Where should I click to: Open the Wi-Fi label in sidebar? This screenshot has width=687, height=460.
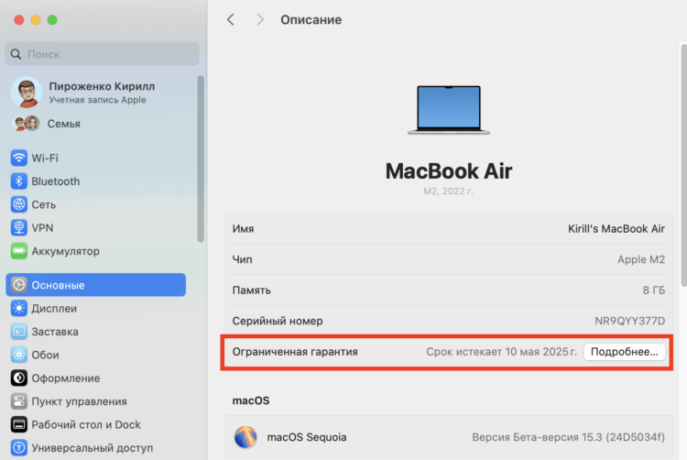pyautogui.click(x=45, y=158)
